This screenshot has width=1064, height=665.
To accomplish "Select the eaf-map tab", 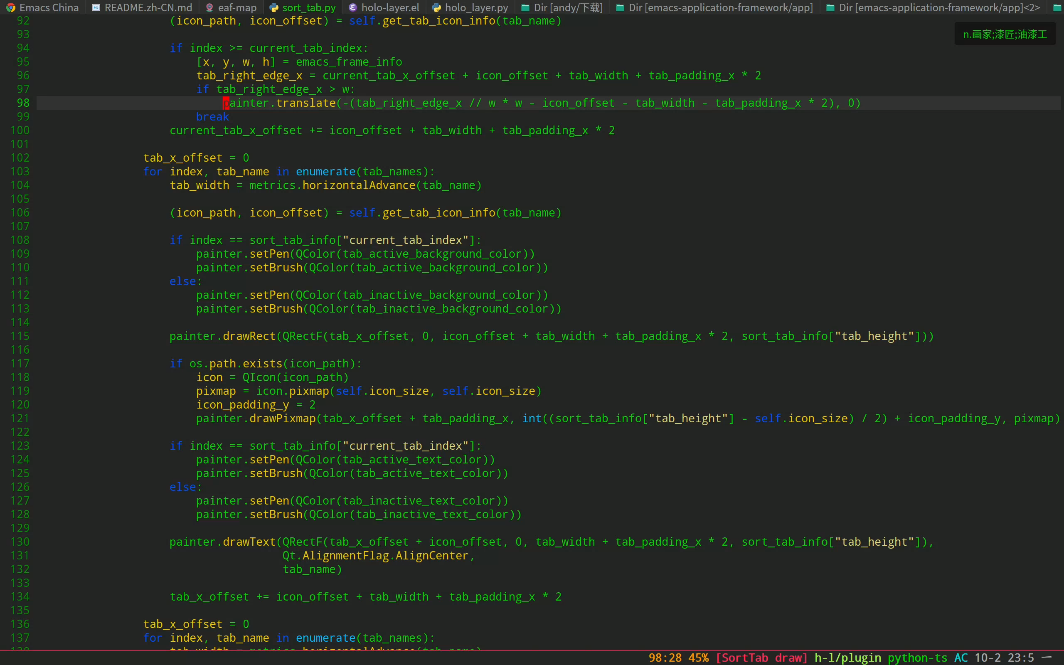I will (x=237, y=7).
